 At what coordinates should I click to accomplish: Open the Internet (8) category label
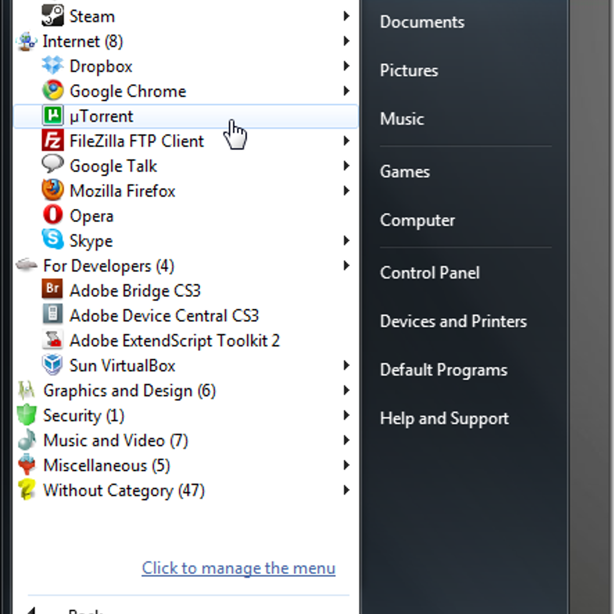click(x=83, y=41)
